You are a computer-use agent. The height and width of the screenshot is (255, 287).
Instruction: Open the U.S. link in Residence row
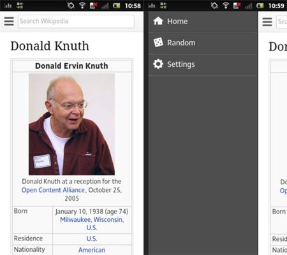tap(92, 239)
